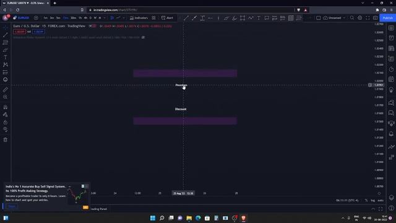This screenshot has height=223, width=396.
Task: Open the indicator templates grid icon
Action: point(153,18)
